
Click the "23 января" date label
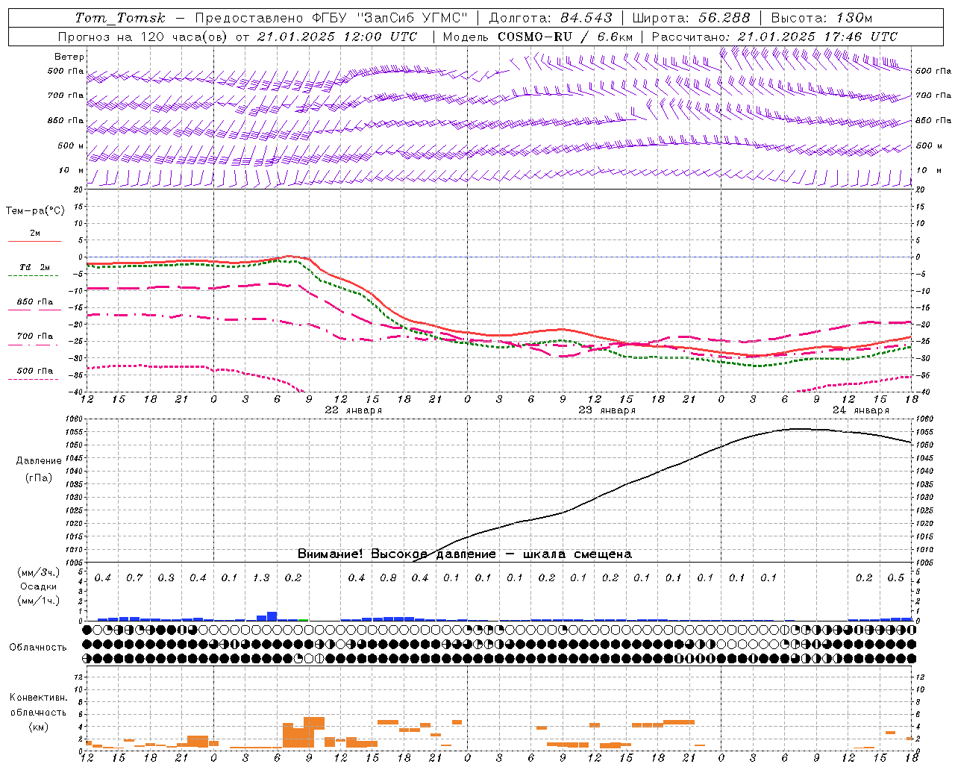click(x=607, y=410)
